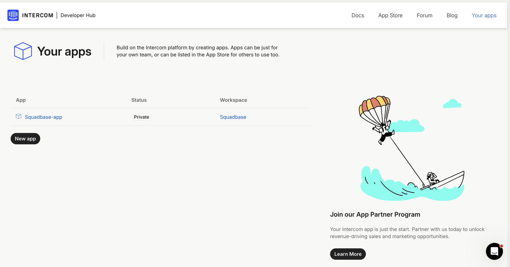Viewport: 510px width, 267px height.
Task: Click the Developer Hub label
Action: click(x=78, y=15)
